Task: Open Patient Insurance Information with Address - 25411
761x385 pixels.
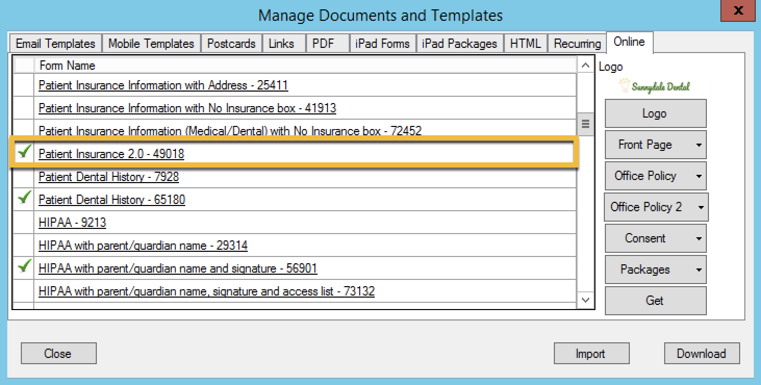Action: 163,85
